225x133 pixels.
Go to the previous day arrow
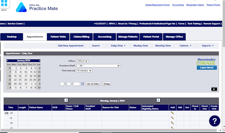pos(66,100)
